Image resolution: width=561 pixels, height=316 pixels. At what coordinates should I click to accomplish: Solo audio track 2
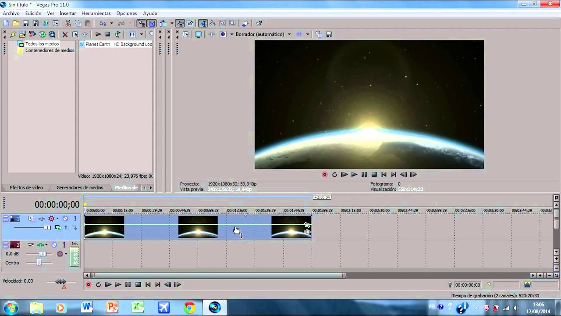(x=64, y=245)
